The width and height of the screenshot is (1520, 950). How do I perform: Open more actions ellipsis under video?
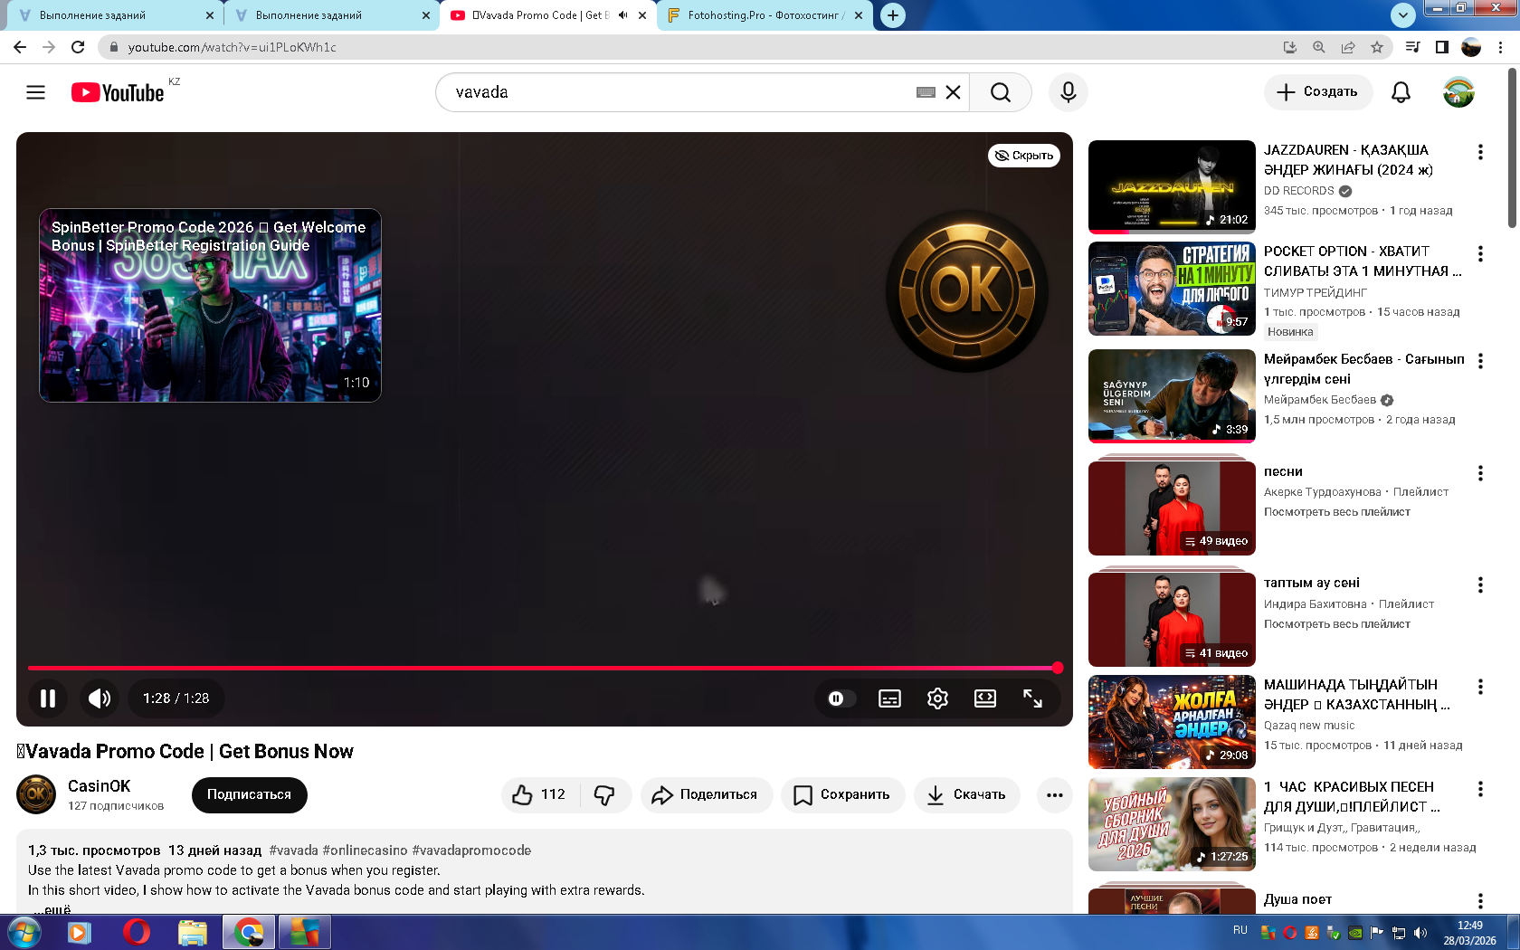[x=1054, y=795]
